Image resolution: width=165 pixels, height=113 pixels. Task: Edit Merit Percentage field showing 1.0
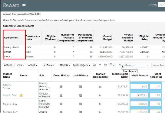[x=155, y=104]
